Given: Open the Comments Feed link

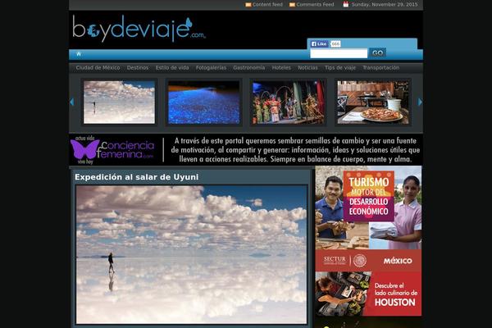Looking at the screenshot, I should pyautogui.click(x=315, y=5).
